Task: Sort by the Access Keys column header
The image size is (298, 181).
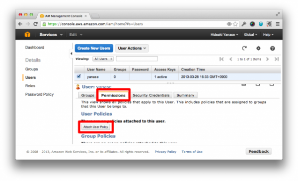Action: [165, 69]
